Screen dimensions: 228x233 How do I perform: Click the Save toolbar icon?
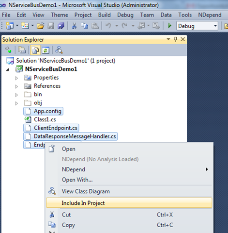(x=51, y=26)
